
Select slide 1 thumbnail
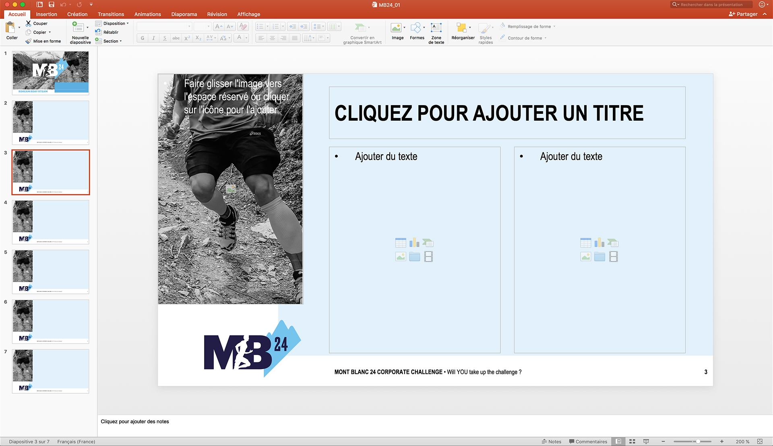coord(50,73)
